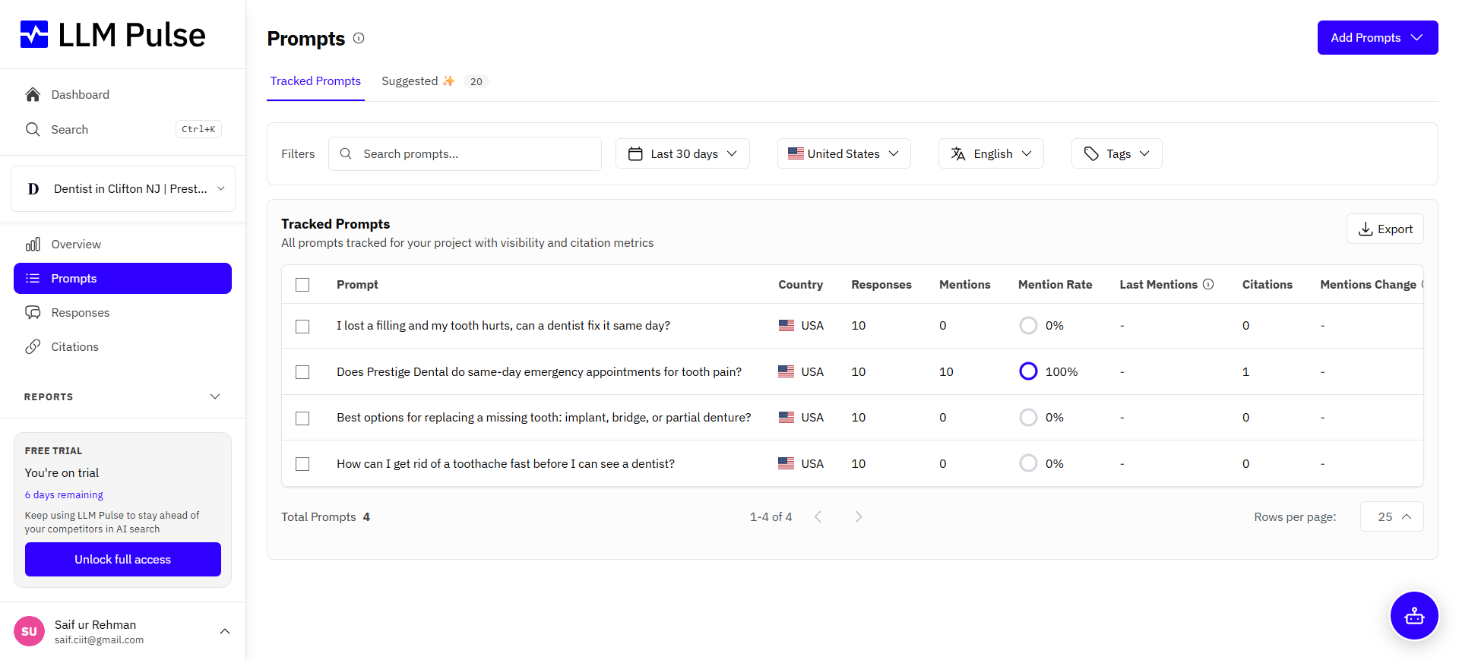
Task: Click the US flag in country filter
Action: click(796, 153)
